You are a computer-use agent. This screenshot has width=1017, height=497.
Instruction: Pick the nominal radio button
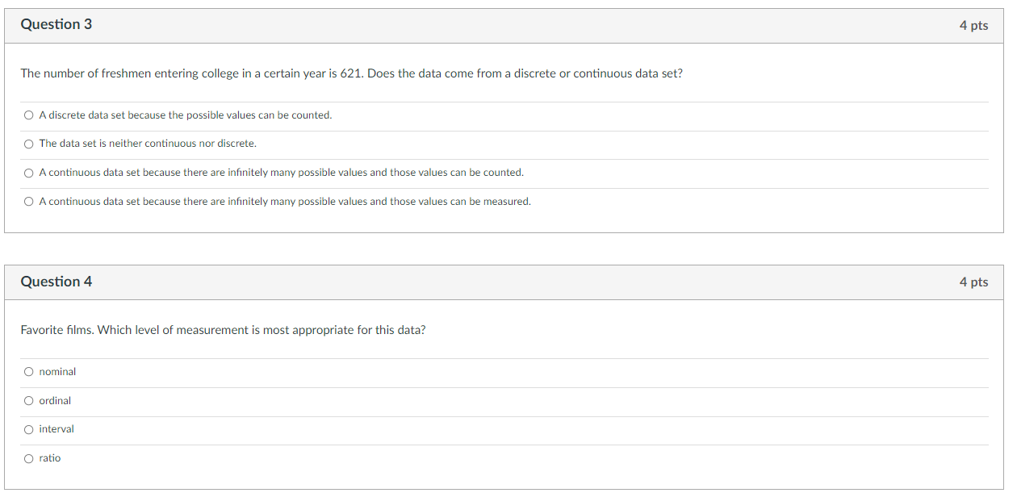29,372
